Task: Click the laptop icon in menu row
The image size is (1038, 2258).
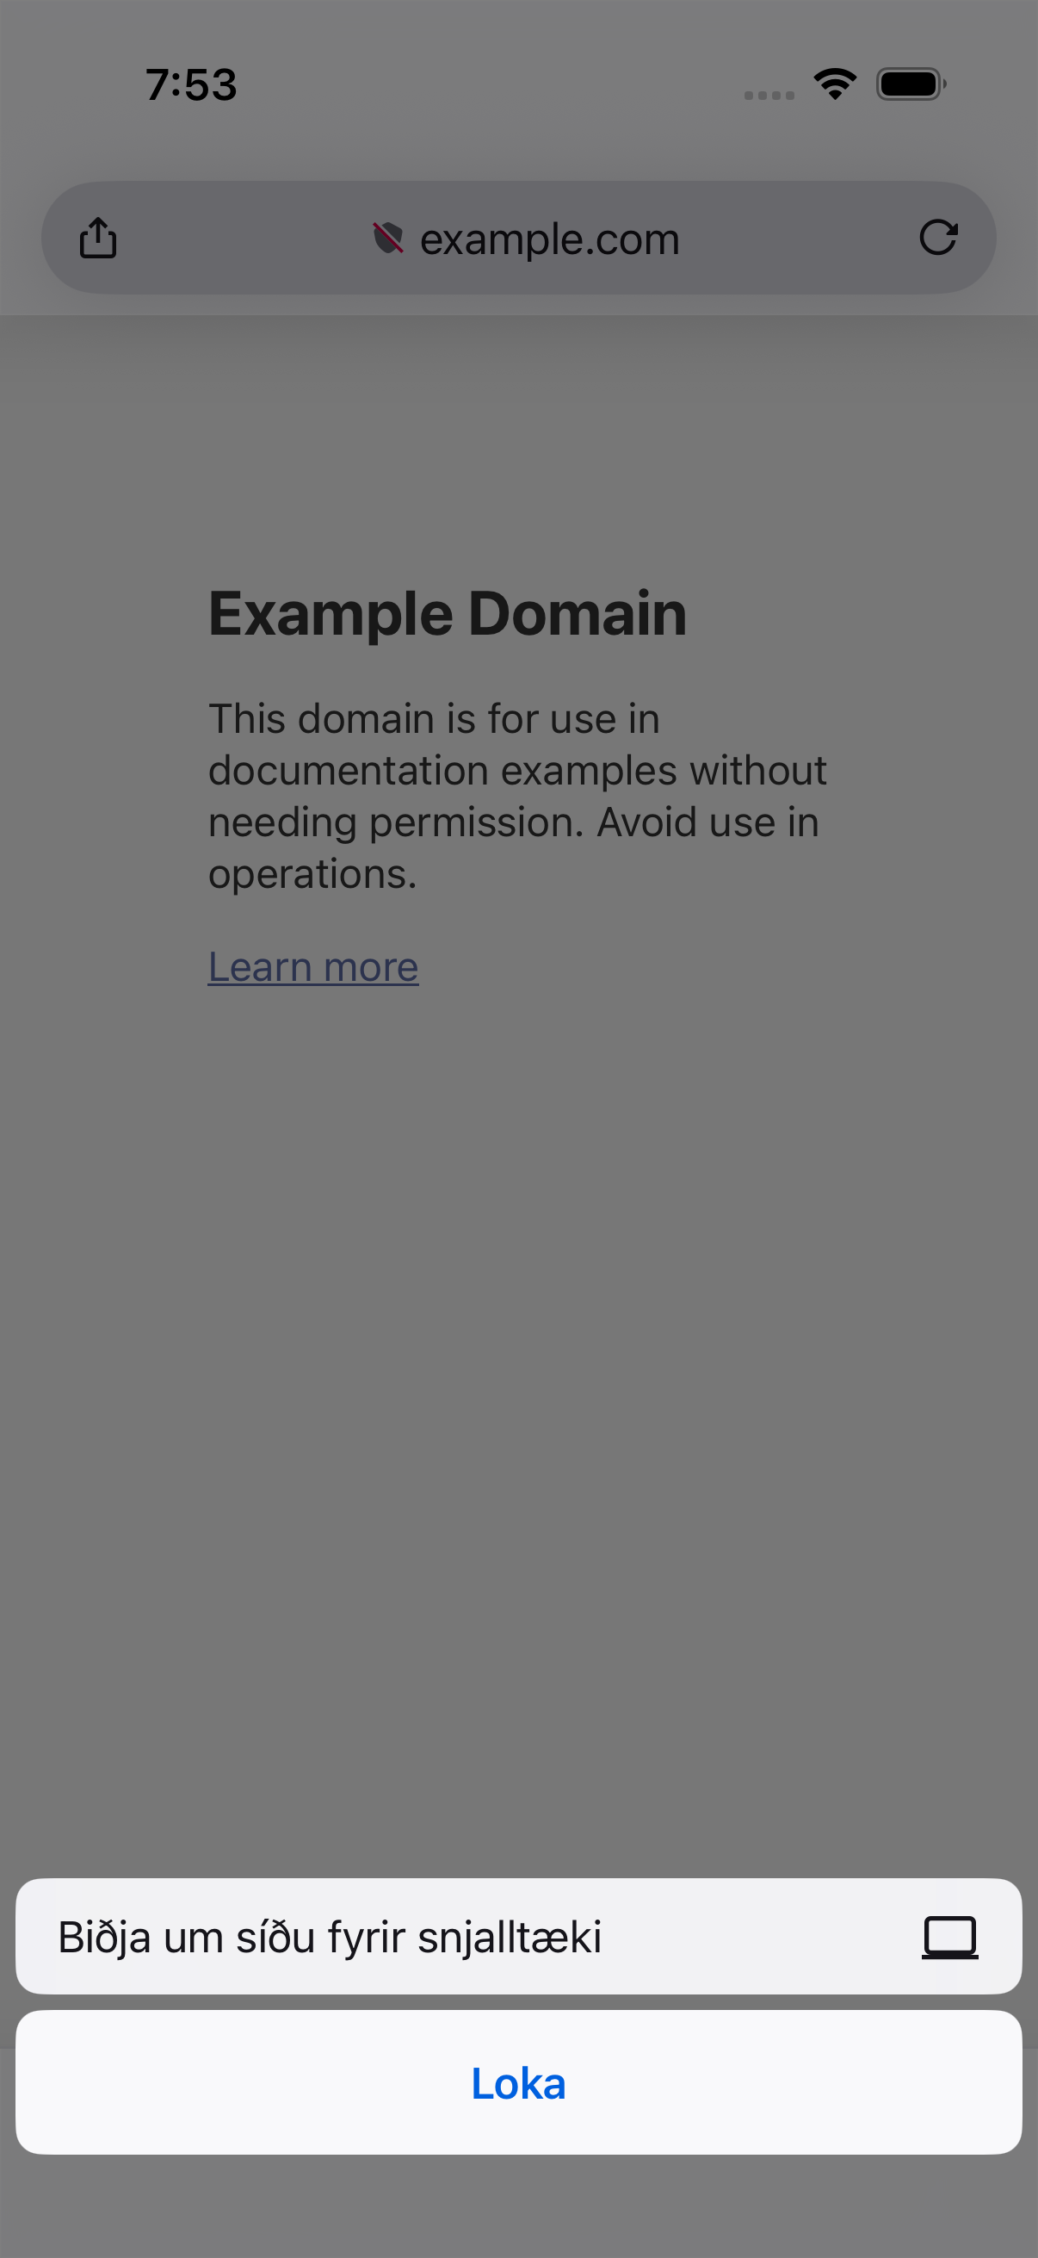Action: coord(949,1936)
